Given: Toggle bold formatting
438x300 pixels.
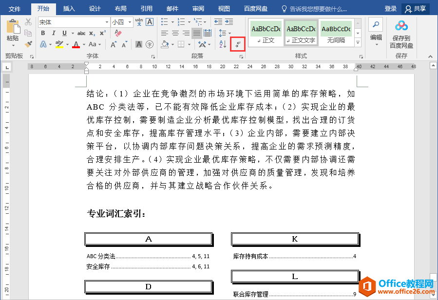Looking at the screenshot, I should 43,33.
